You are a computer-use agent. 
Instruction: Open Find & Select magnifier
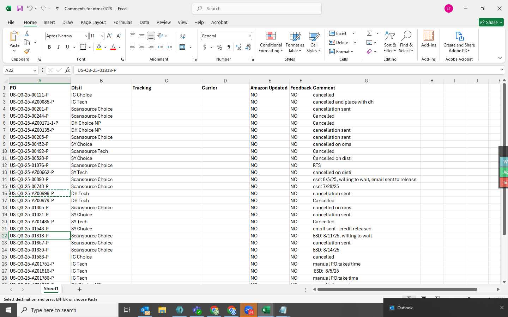click(406, 42)
